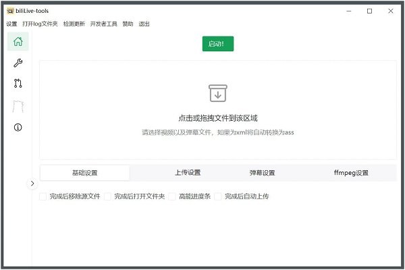Open the wrench tools page in sidebar
405x270 pixels.
click(x=18, y=63)
